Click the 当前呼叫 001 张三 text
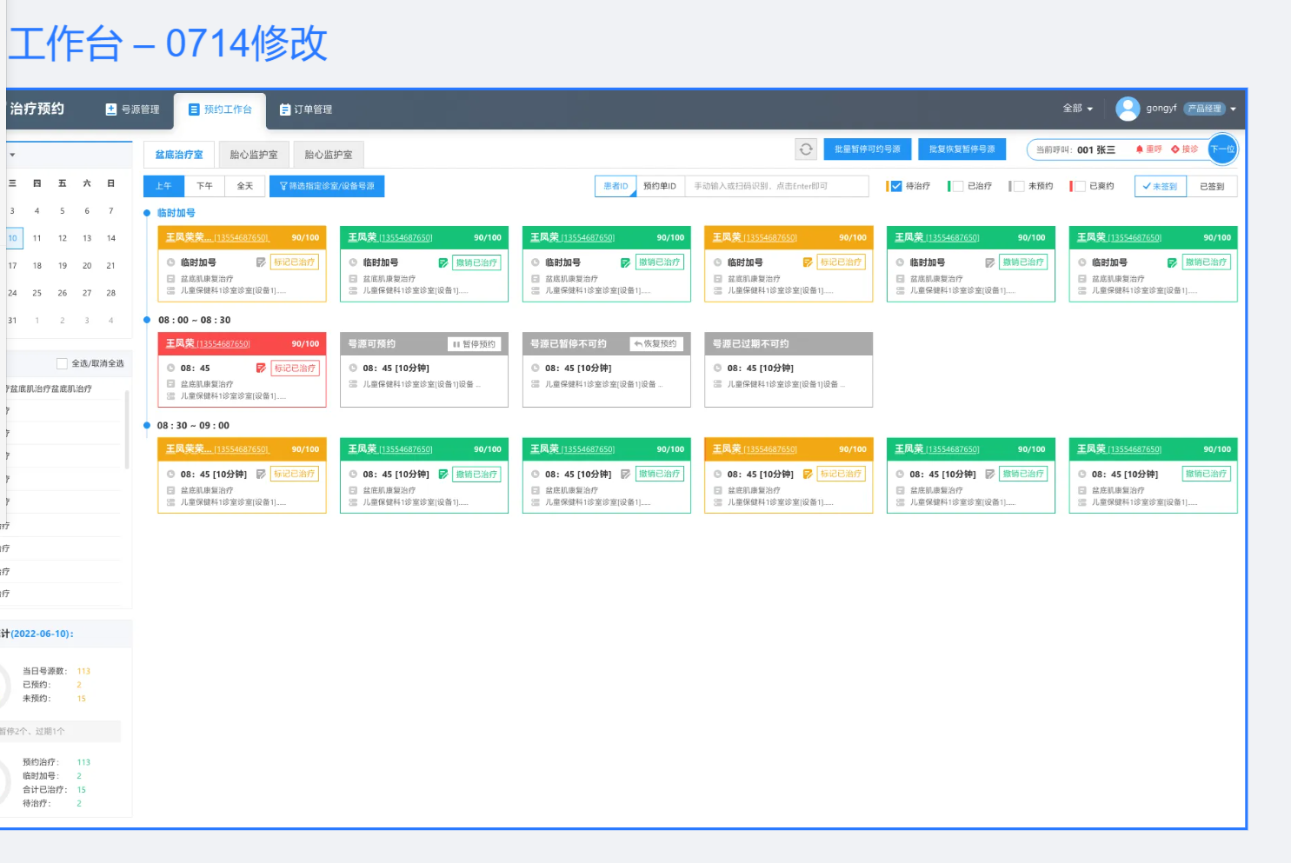Image resolution: width=1291 pixels, height=863 pixels. [1075, 149]
